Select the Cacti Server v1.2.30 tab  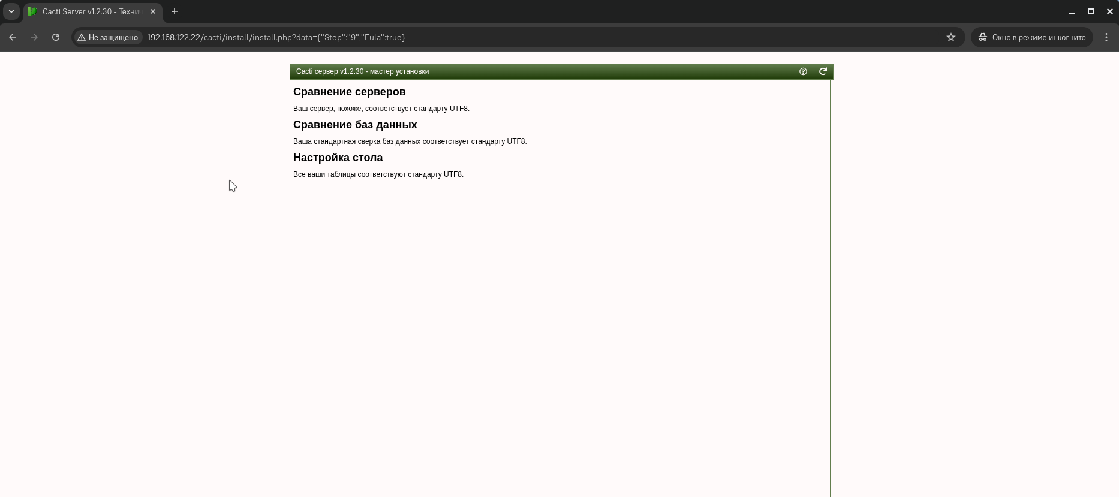[93, 11]
